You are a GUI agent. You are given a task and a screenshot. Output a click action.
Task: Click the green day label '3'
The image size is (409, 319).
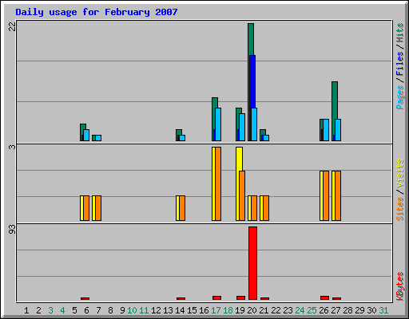coord(50,310)
